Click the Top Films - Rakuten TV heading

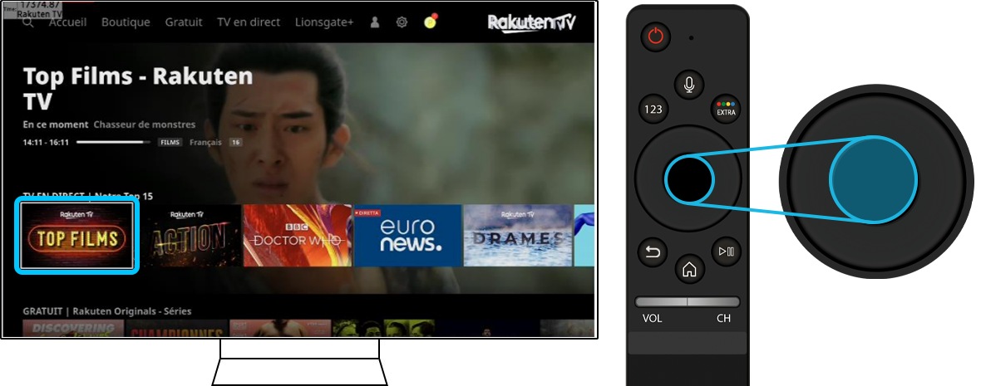[138, 89]
